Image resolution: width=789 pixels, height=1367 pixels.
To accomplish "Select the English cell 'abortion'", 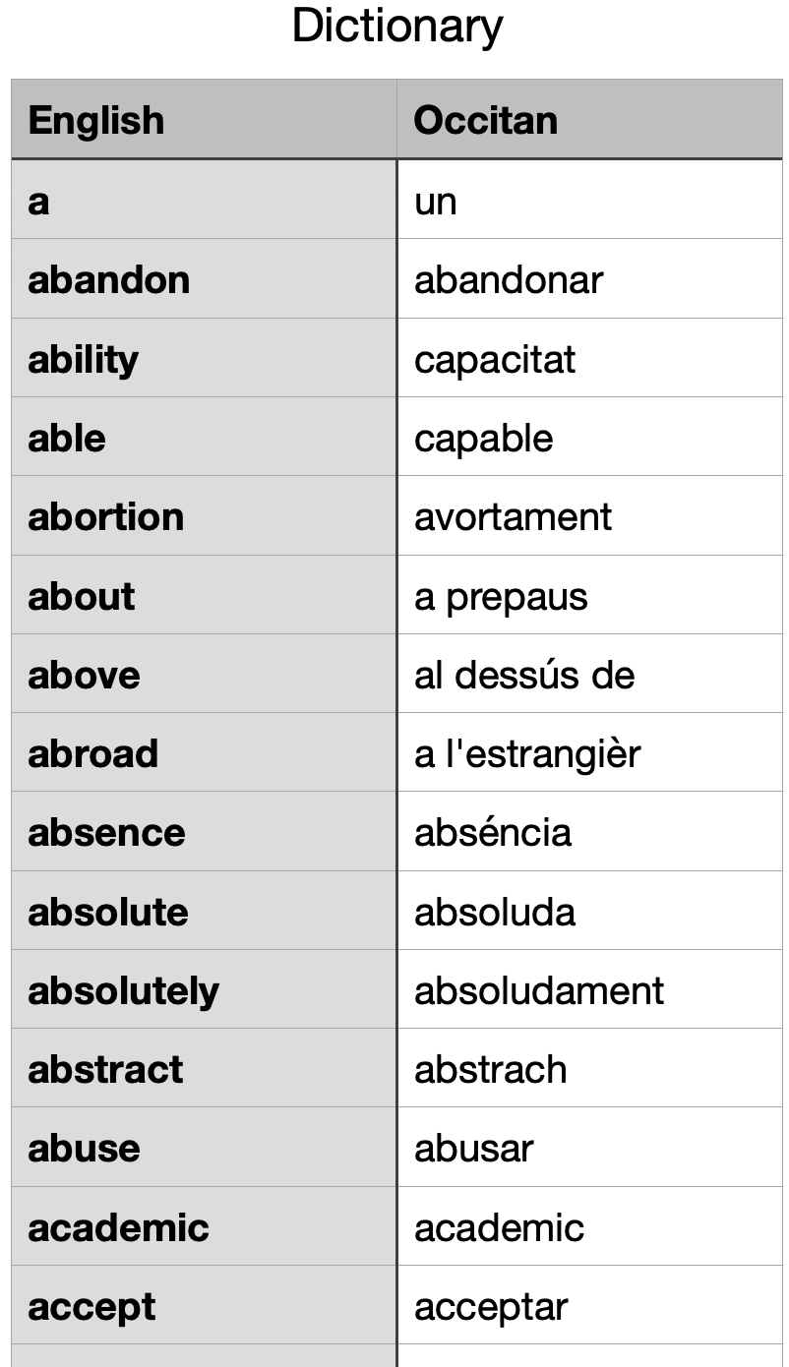I will (x=106, y=516).
